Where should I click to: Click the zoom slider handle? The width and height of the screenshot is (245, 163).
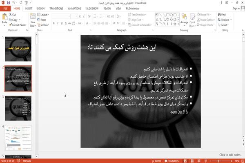point(218,161)
